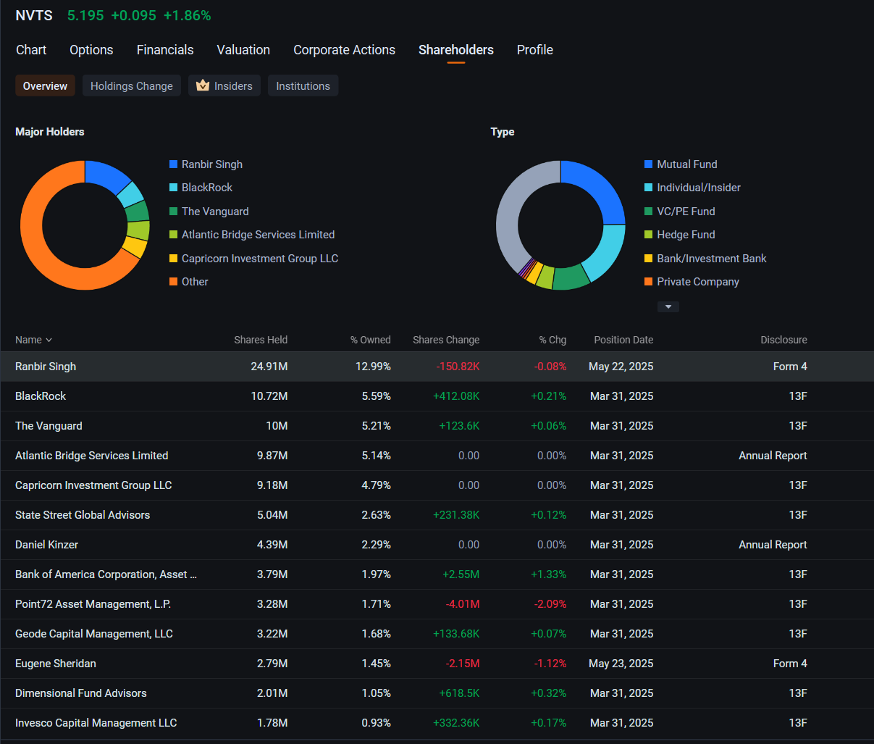The width and height of the screenshot is (874, 744).
Task: Sort by the % Owned column header
Action: (x=371, y=340)
